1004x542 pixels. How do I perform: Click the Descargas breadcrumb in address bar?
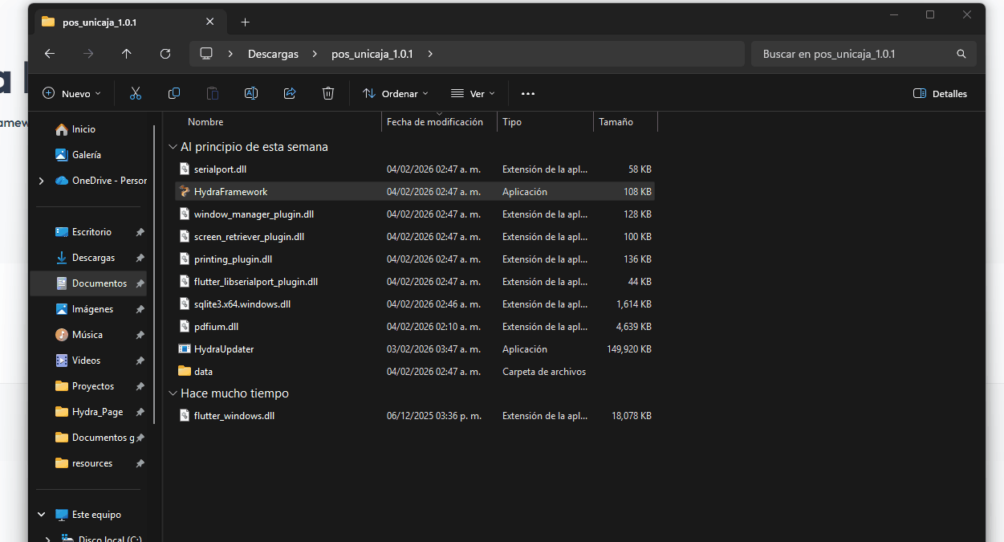click(x=273, y=54)
